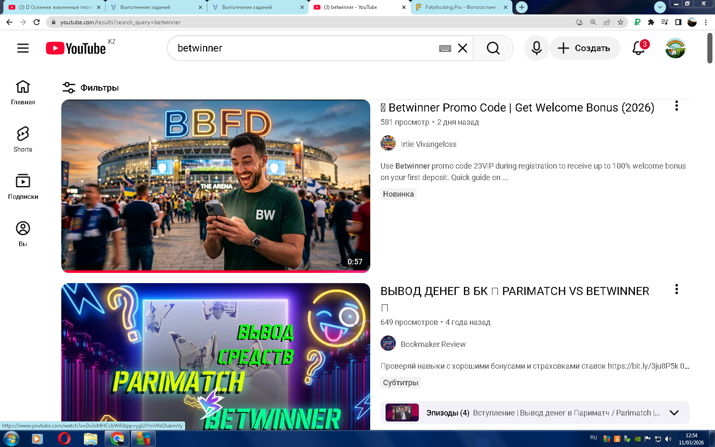
Task: Open options for ВЫВОД ДЕНЕГ В БК video
Action: 677,289
